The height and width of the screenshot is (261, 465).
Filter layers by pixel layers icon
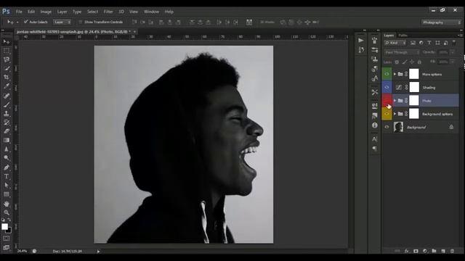click(x=413, y=43)
